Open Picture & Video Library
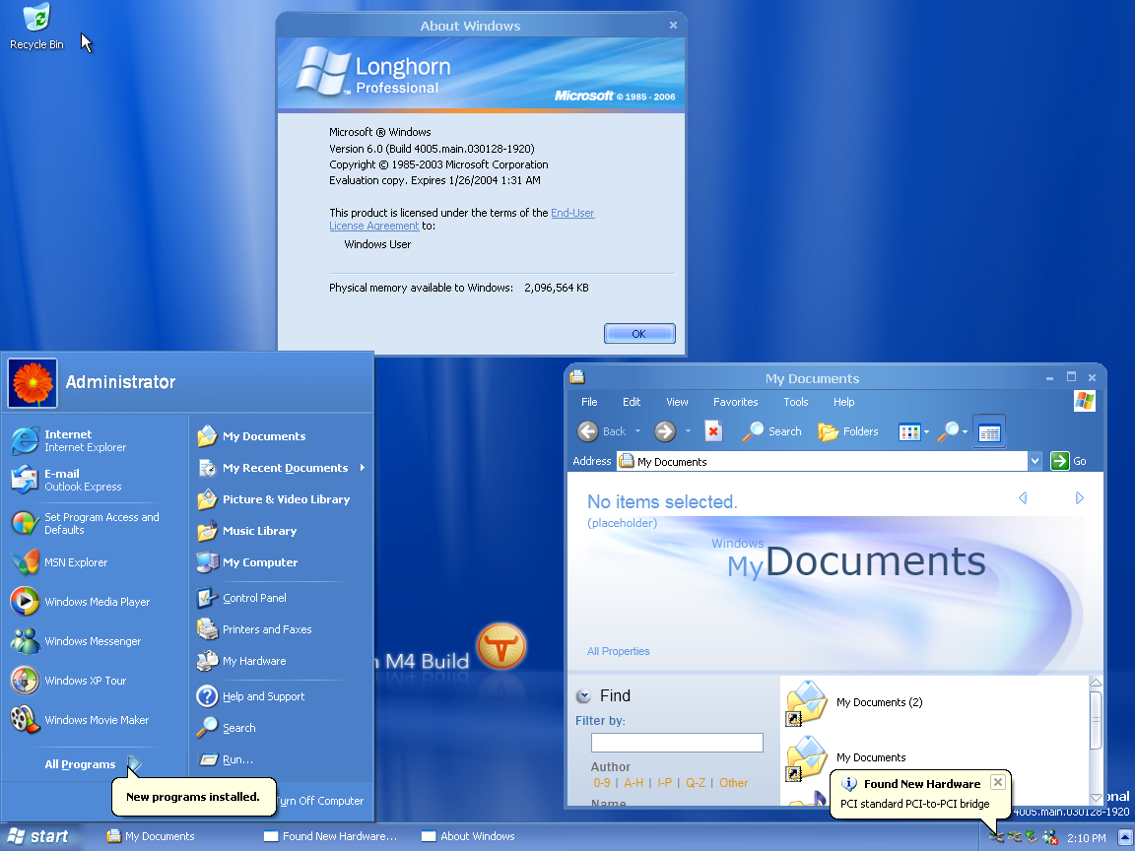This screenshot has height=851, width=1135. pos(274,499)
